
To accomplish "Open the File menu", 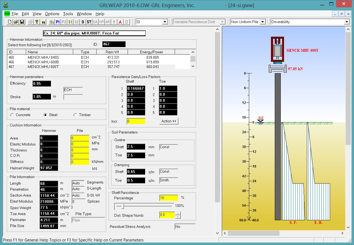I will (15, 14).
